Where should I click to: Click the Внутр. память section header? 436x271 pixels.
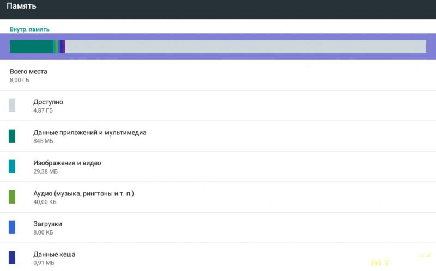(x=29, y=29)
